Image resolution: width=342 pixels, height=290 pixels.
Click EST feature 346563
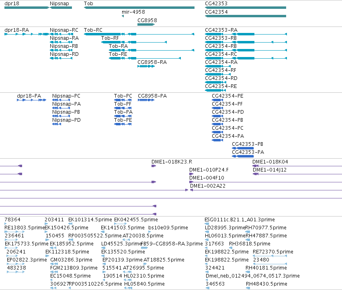(207, 288)
